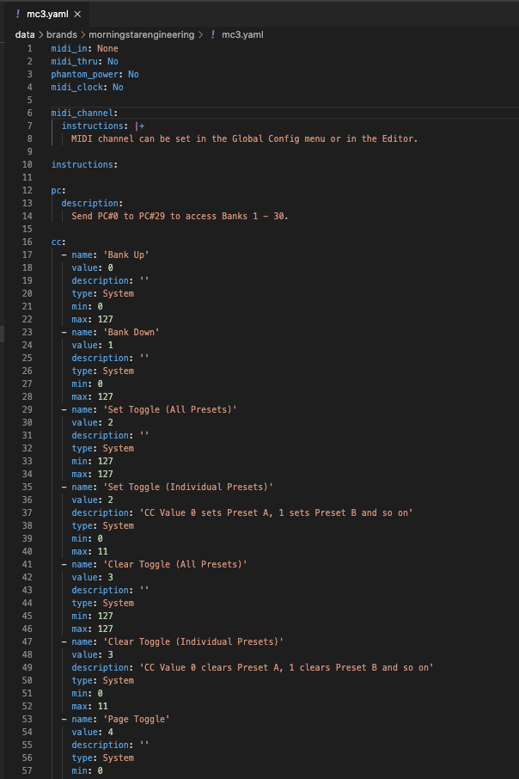
Task: Click line number 16 in the gutter
Action: pyautogui.click(x=29, y=242)
